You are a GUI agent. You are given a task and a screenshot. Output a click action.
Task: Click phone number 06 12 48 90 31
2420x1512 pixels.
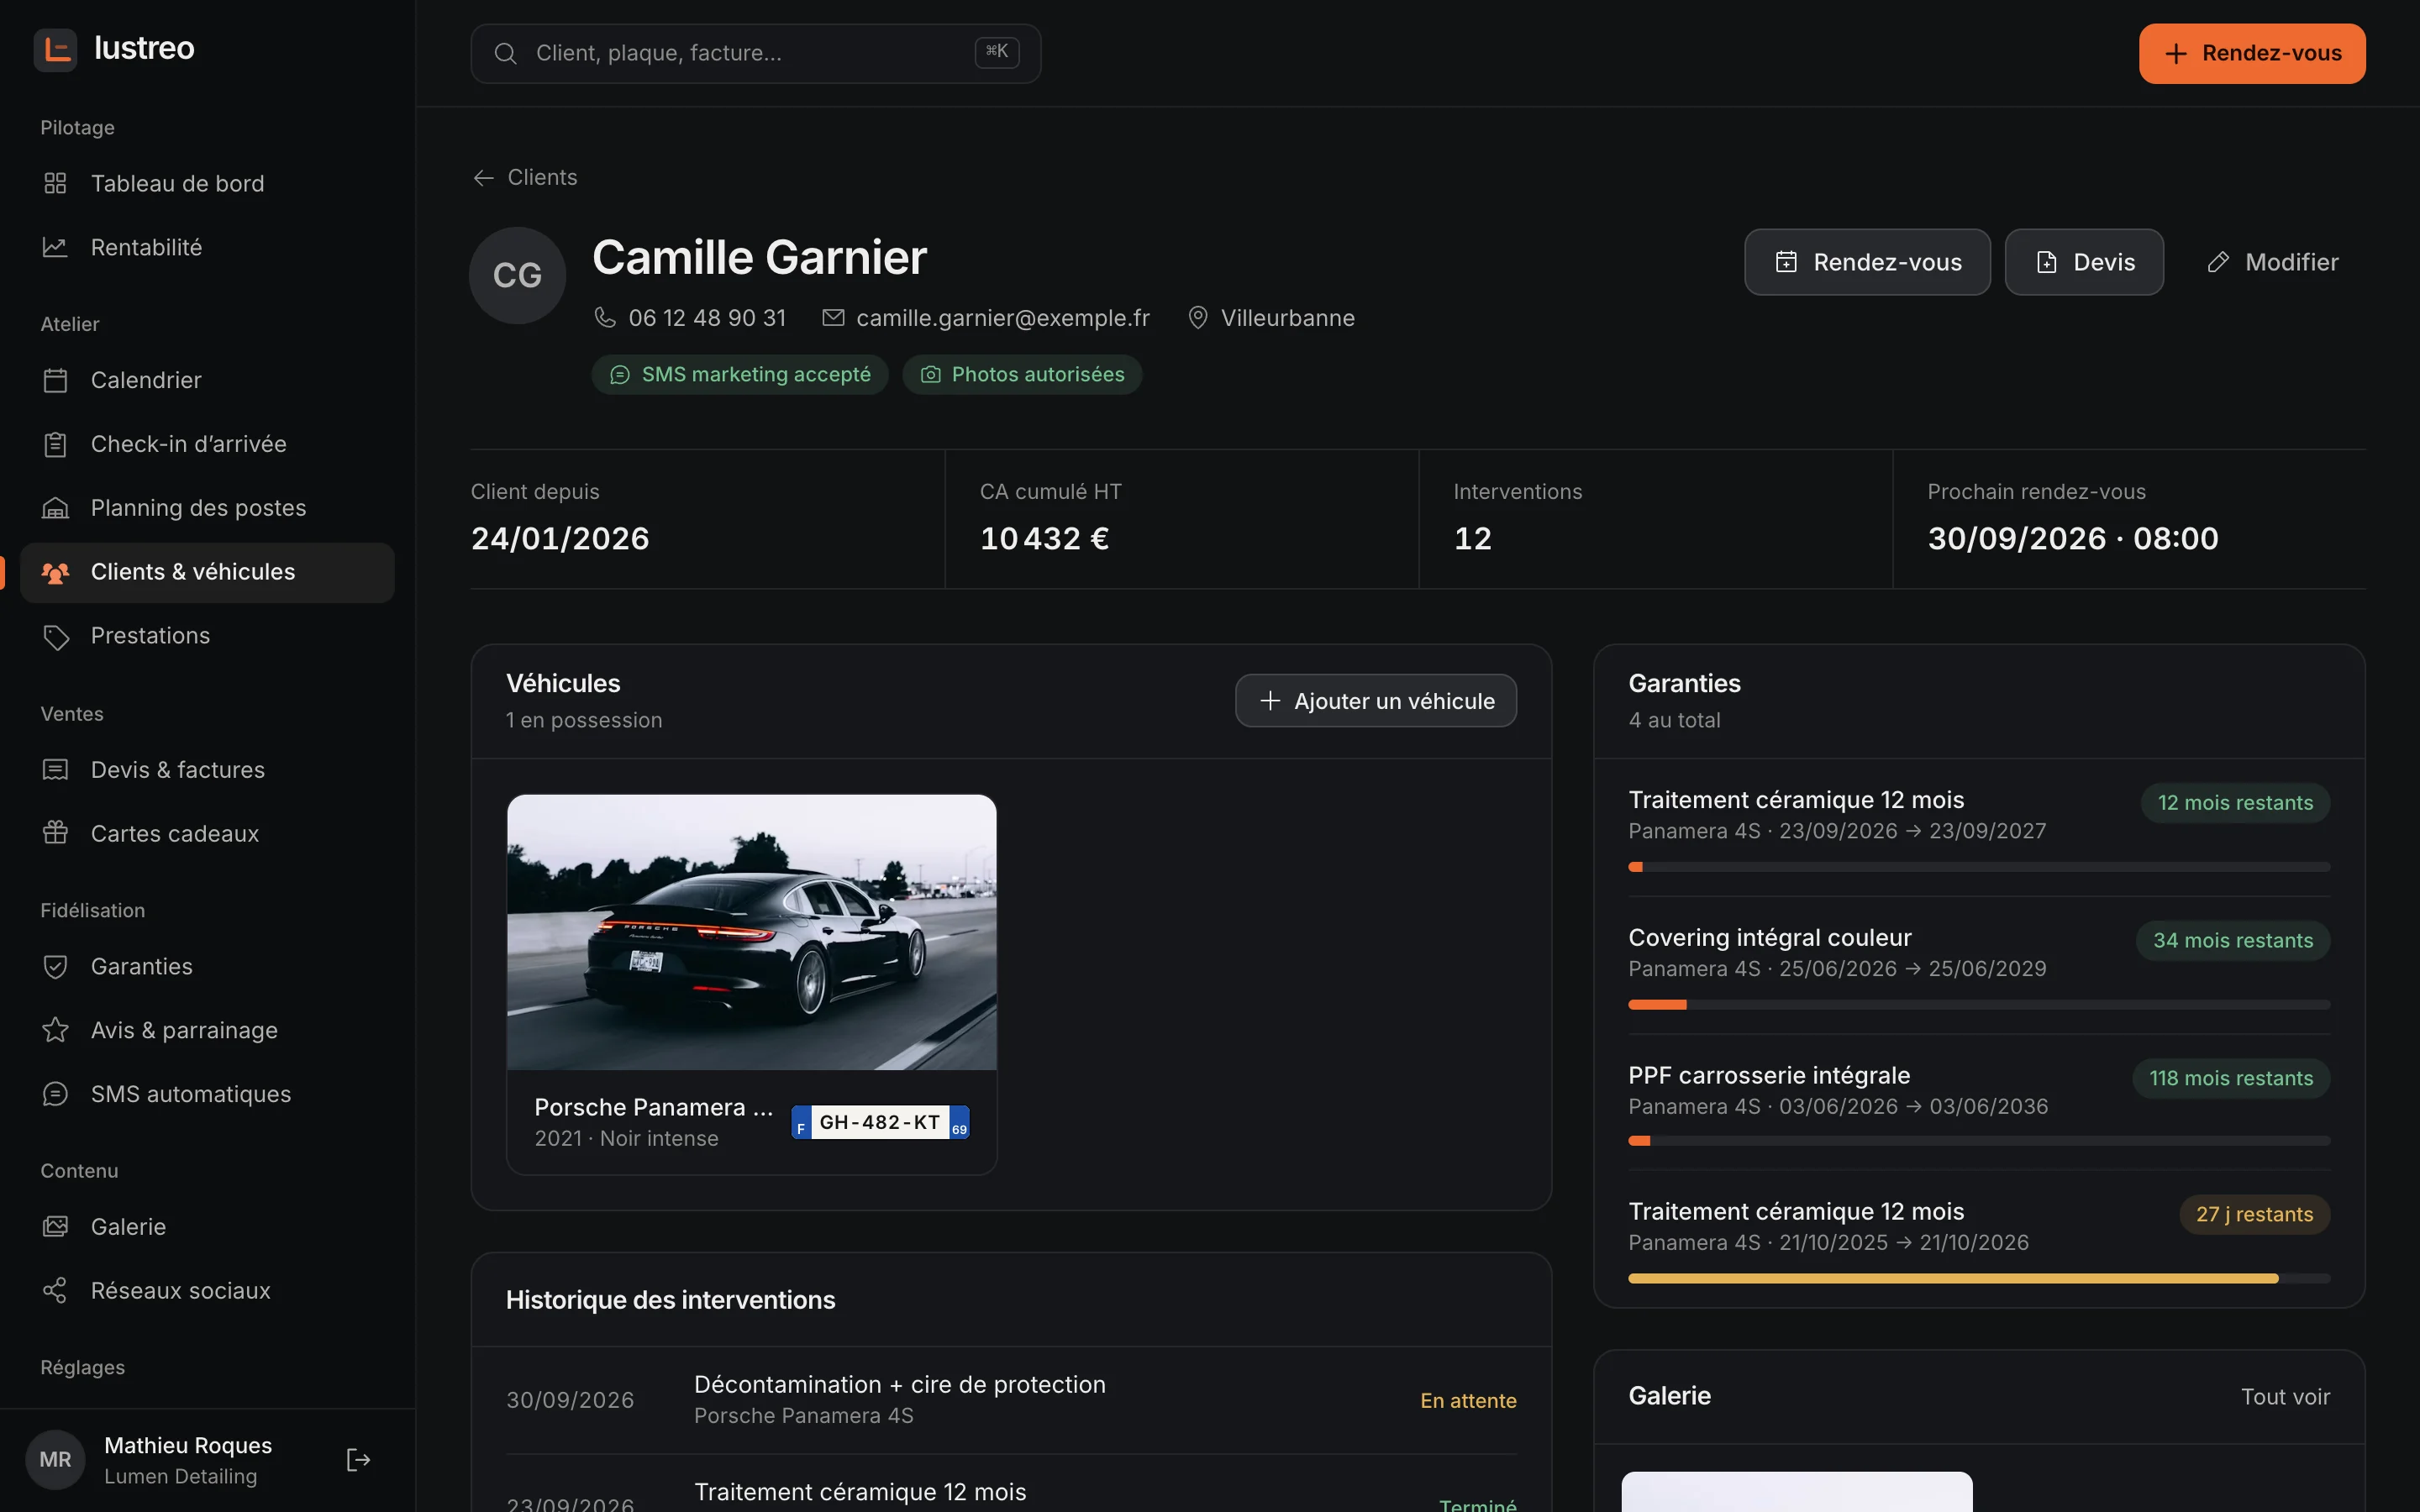click(707, 318)
